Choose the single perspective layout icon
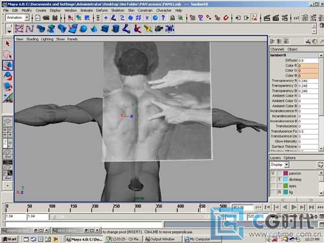 (7, 122)
